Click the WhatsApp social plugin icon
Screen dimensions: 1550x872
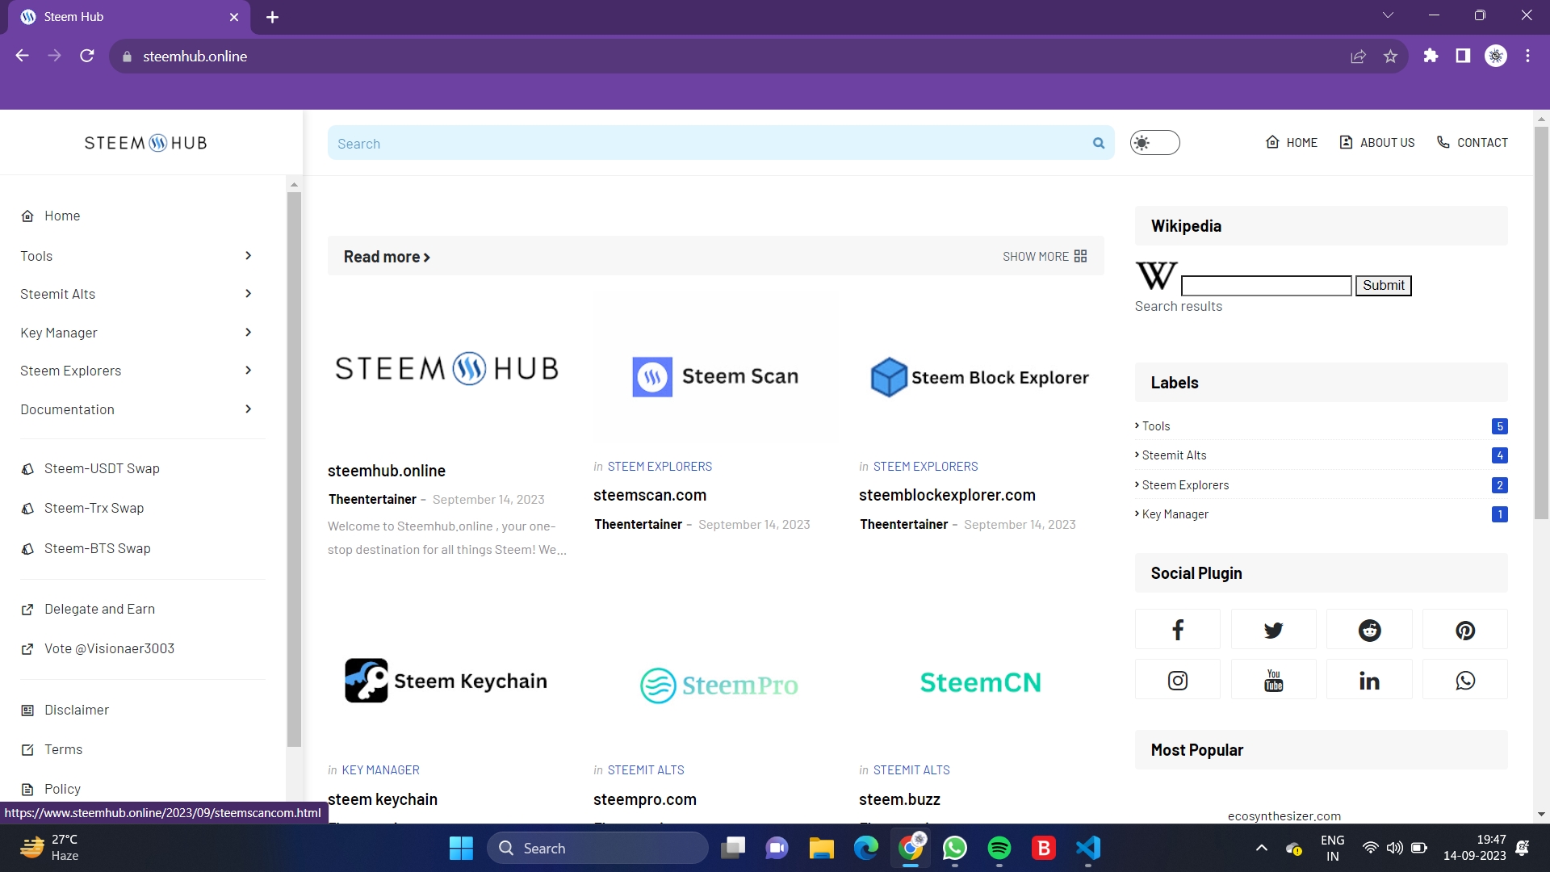click(x=1464, y=680)
